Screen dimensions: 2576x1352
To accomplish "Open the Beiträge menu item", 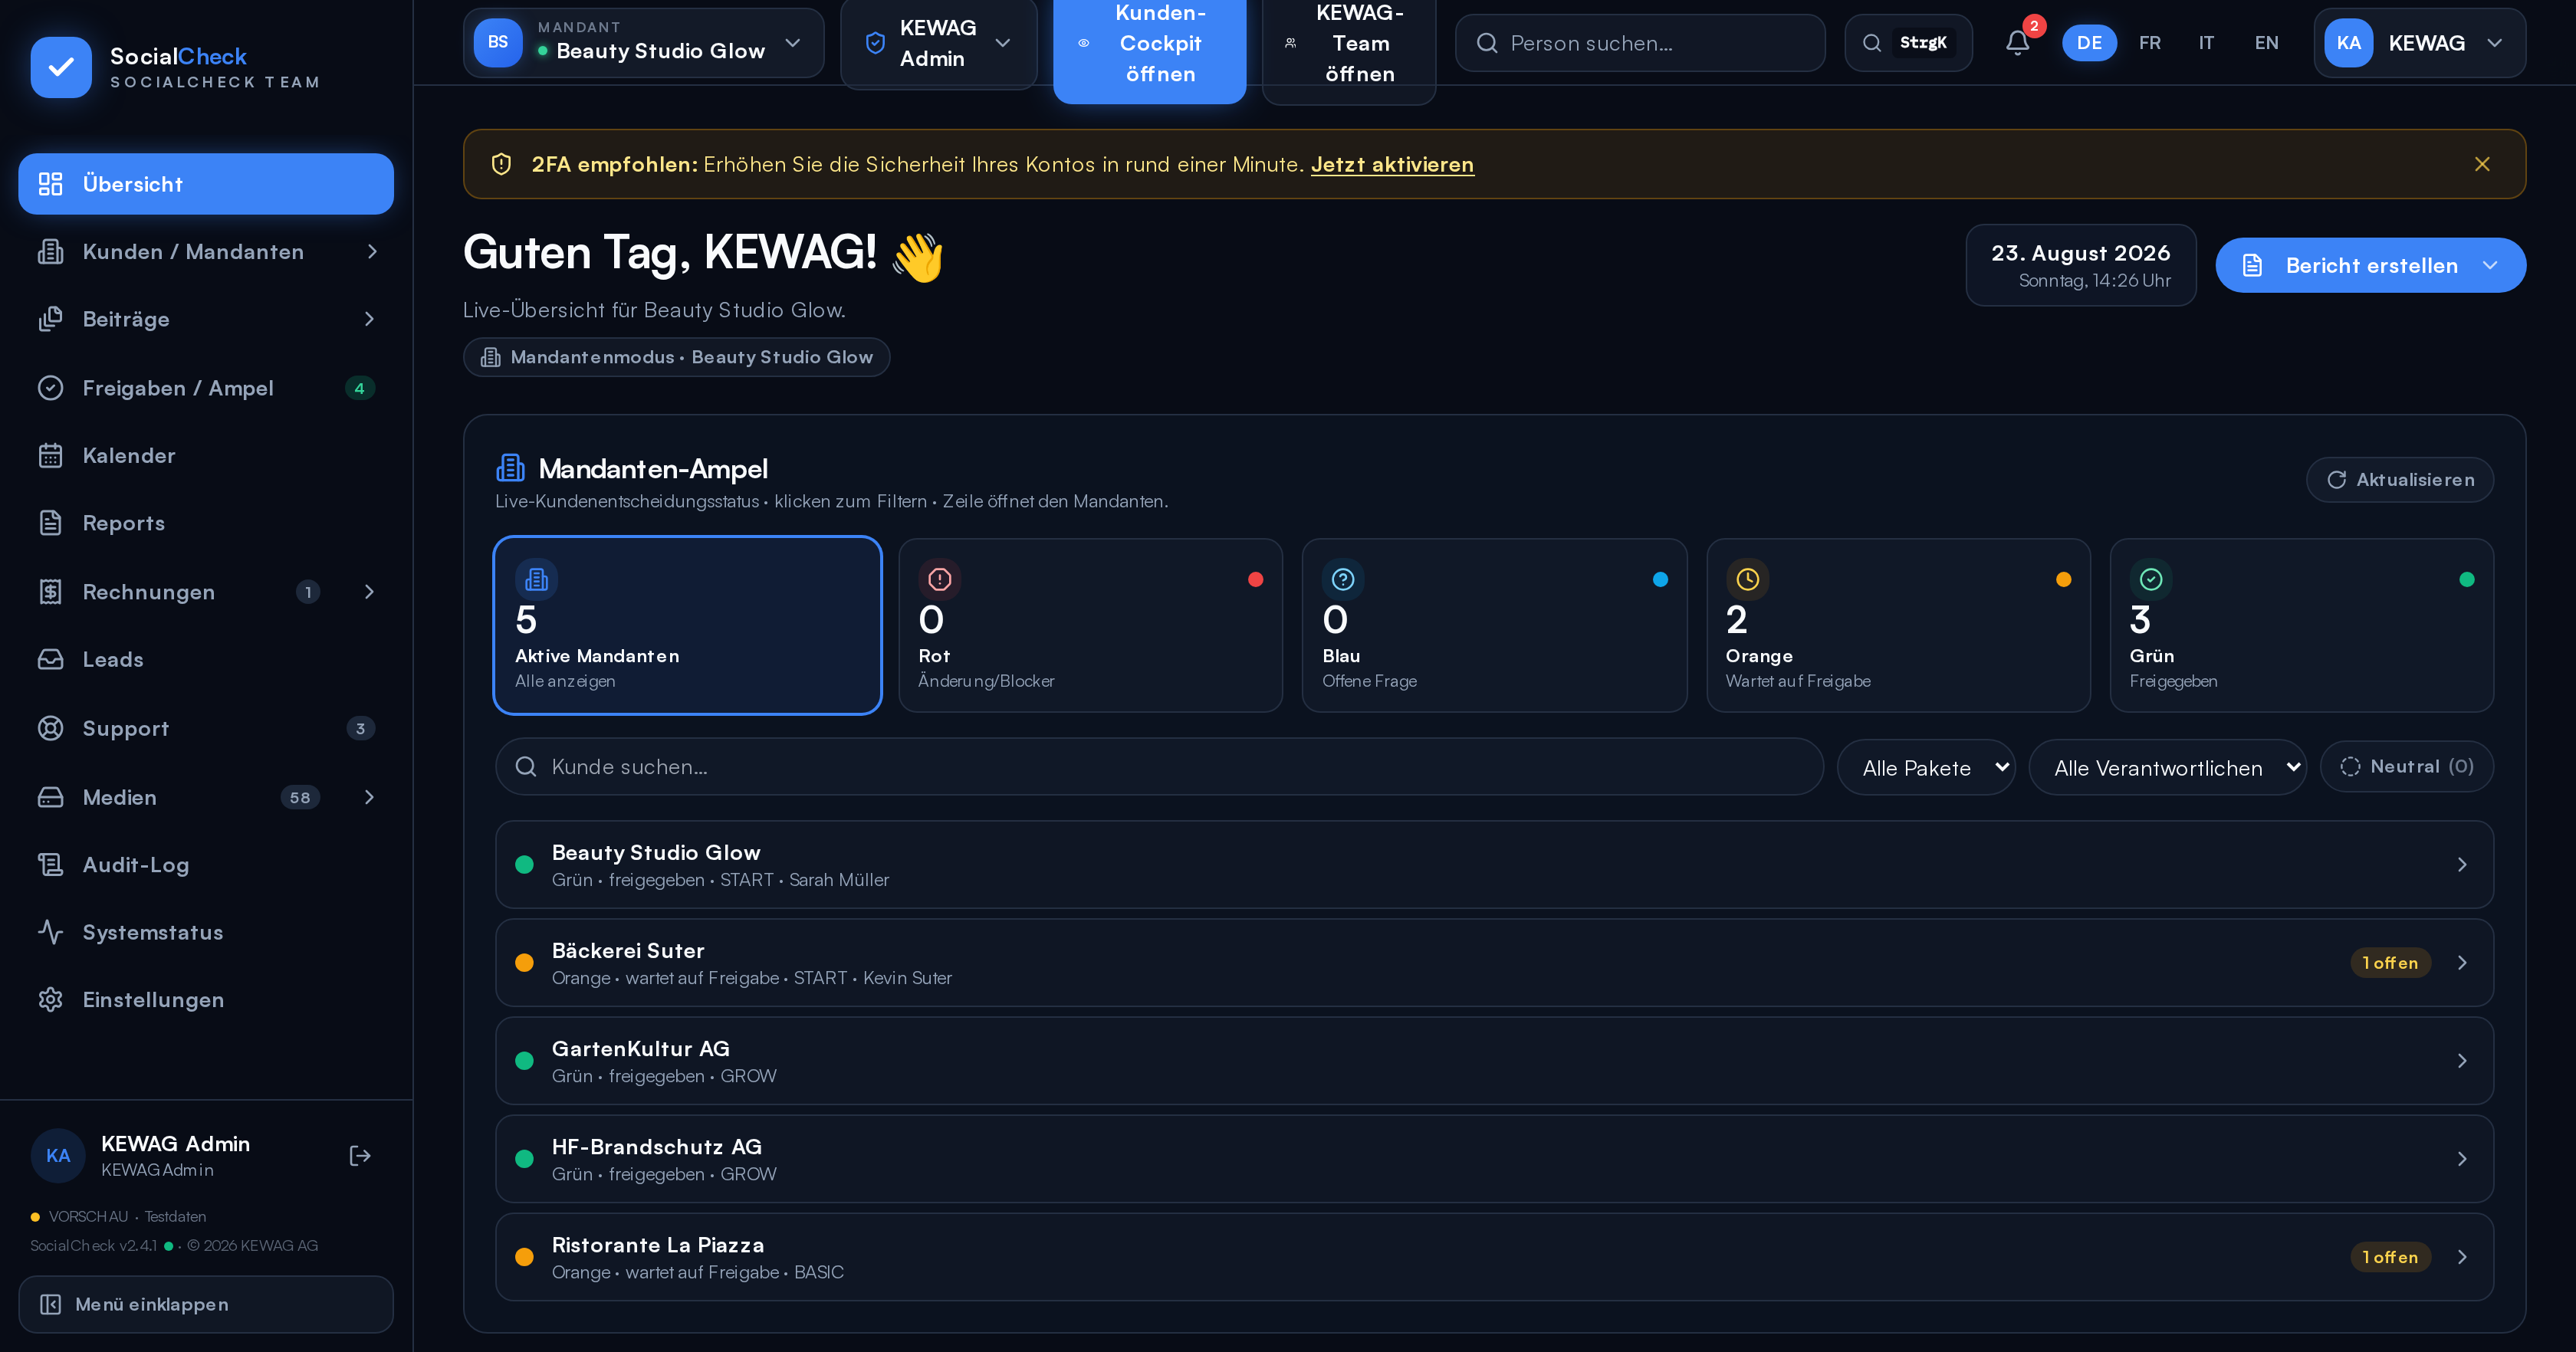I will (x=206, y=320).
